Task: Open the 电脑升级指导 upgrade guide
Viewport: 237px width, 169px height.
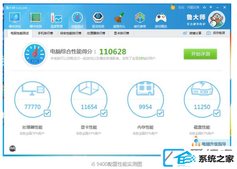Action: tap(214, 144)
